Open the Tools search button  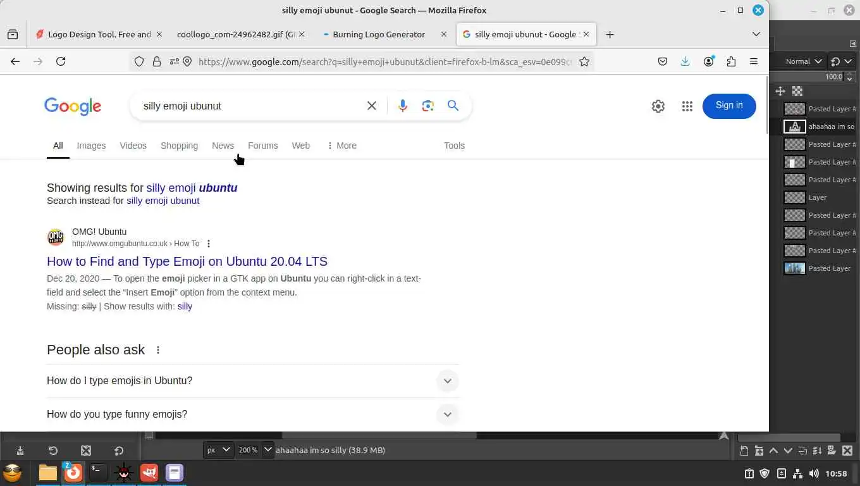click(x=454, y=146)
